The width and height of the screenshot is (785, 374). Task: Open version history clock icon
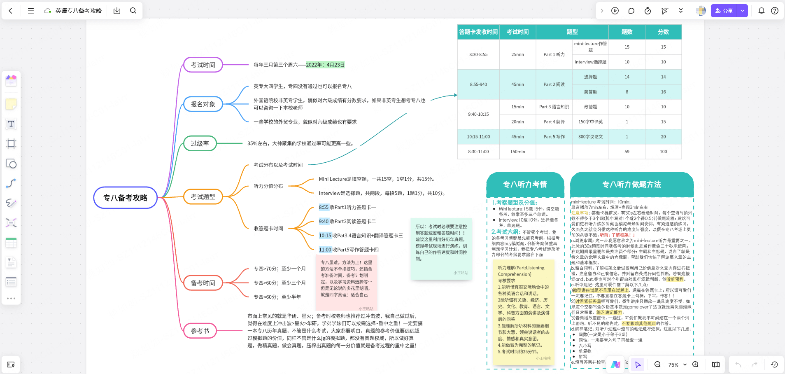coord(774,365)
